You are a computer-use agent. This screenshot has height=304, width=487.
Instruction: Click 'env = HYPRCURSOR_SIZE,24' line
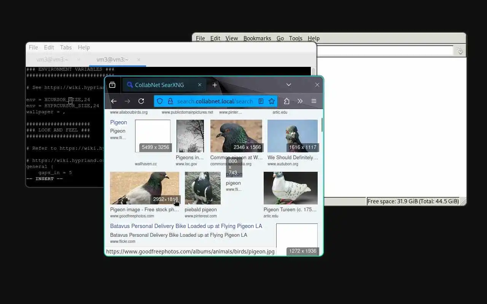point(63,106)
